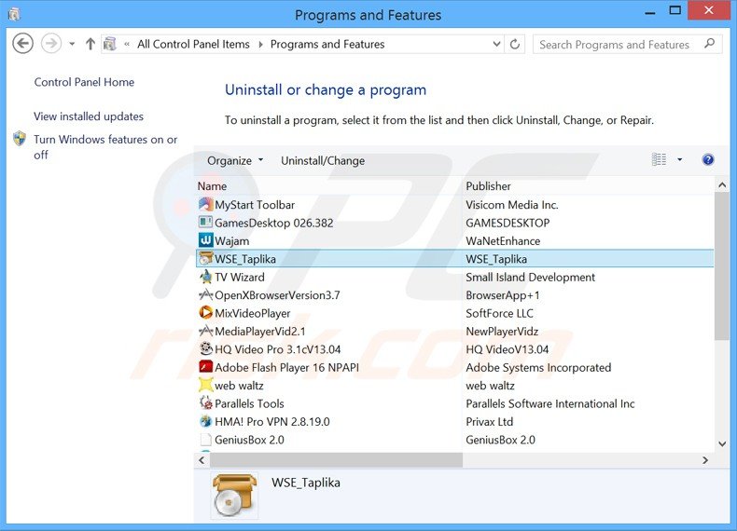Click the horizontal scrollbar left arrow
Viewport: 737px width, 531px height.
[x=202, y=460]
